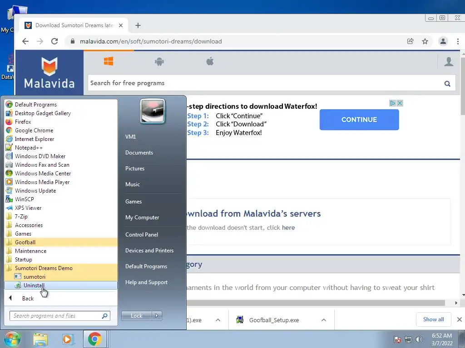Expand the Startup folder
This screenshot has width=465, height=348.
click(61, 259)
